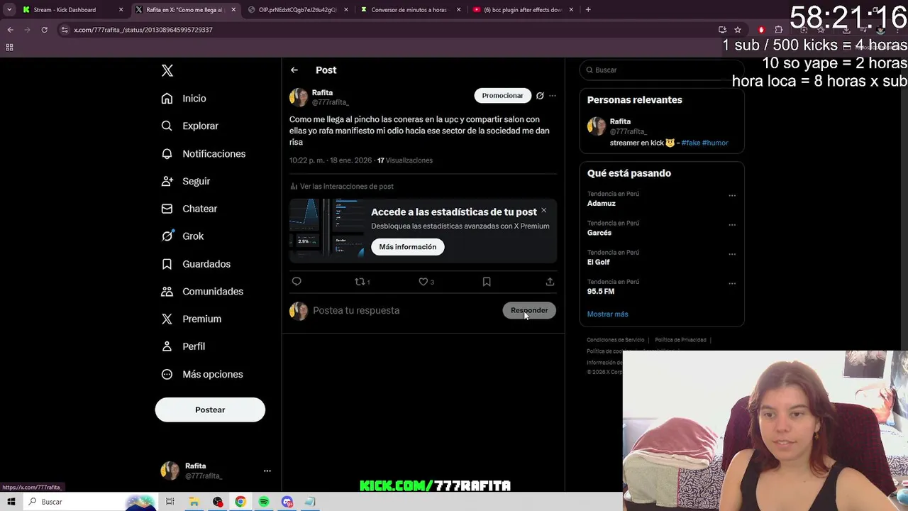Click the share icon on the post
Viewport: 908px width, 511px height.
click(550, 282)
